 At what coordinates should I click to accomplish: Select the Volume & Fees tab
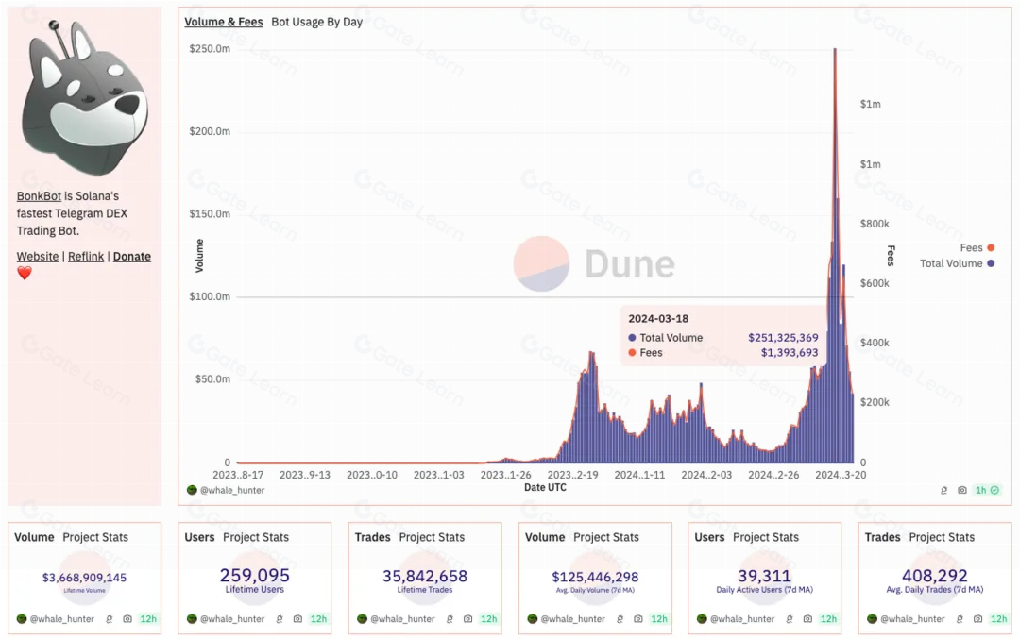pyautogui.click(x=224, y=22)
